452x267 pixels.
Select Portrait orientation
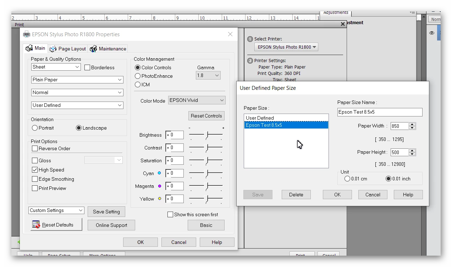point(35,128)
